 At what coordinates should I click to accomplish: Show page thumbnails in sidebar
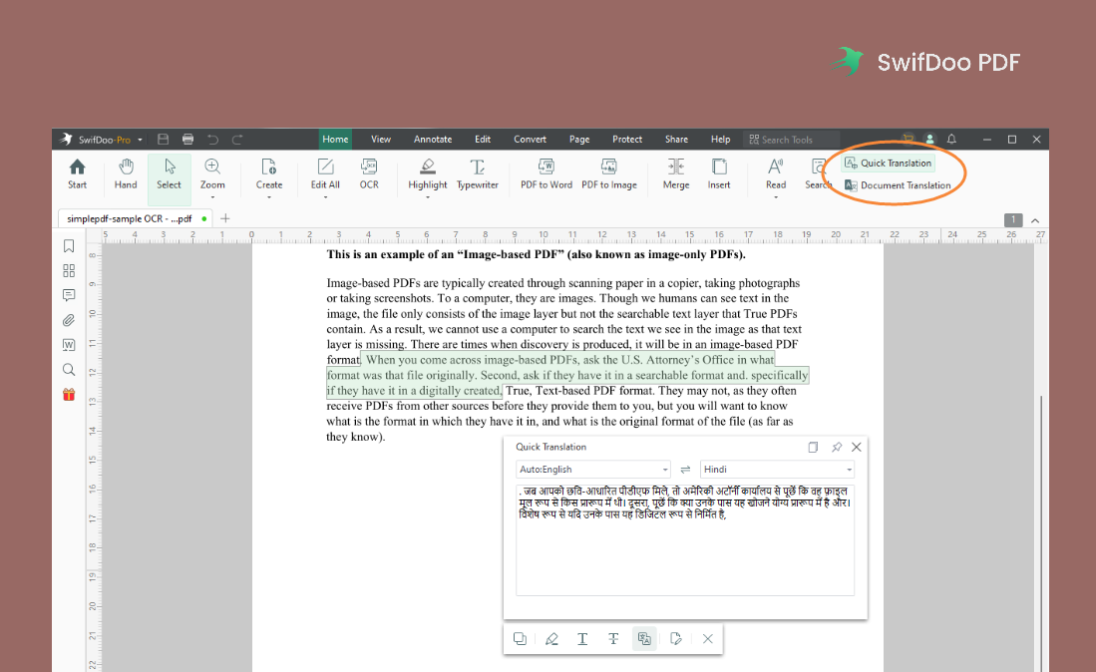(69, 270)
